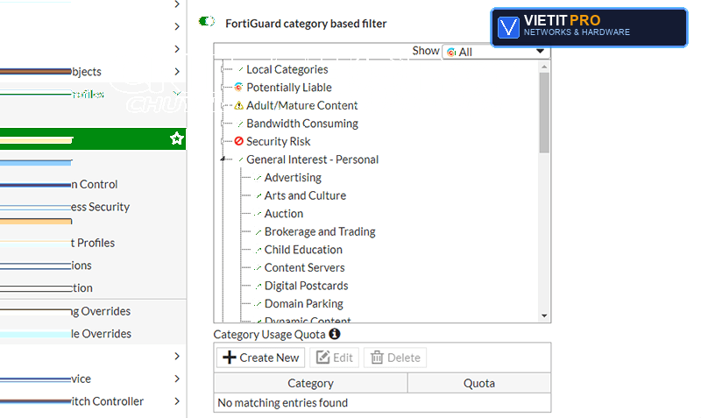Click category list scrollbar down arrow
701x418 pixels.
(x=544, y=315)
